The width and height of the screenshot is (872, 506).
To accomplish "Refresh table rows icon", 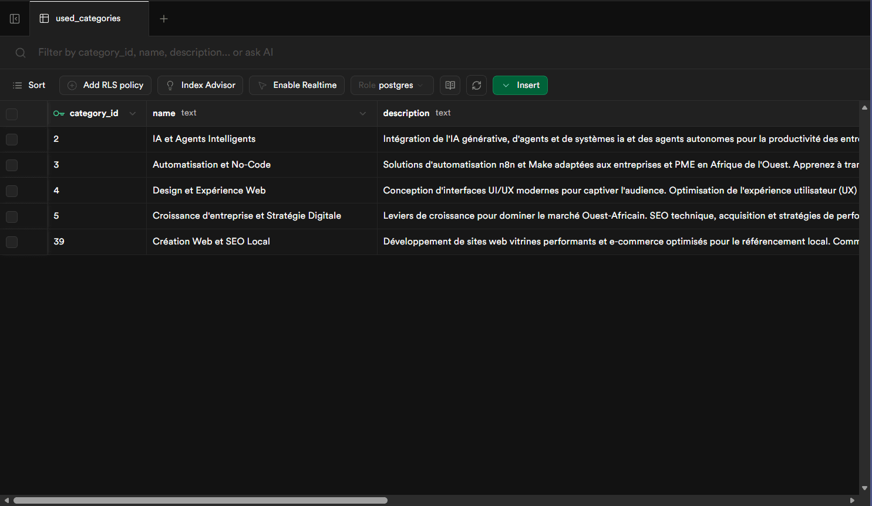I will point(476,85).
